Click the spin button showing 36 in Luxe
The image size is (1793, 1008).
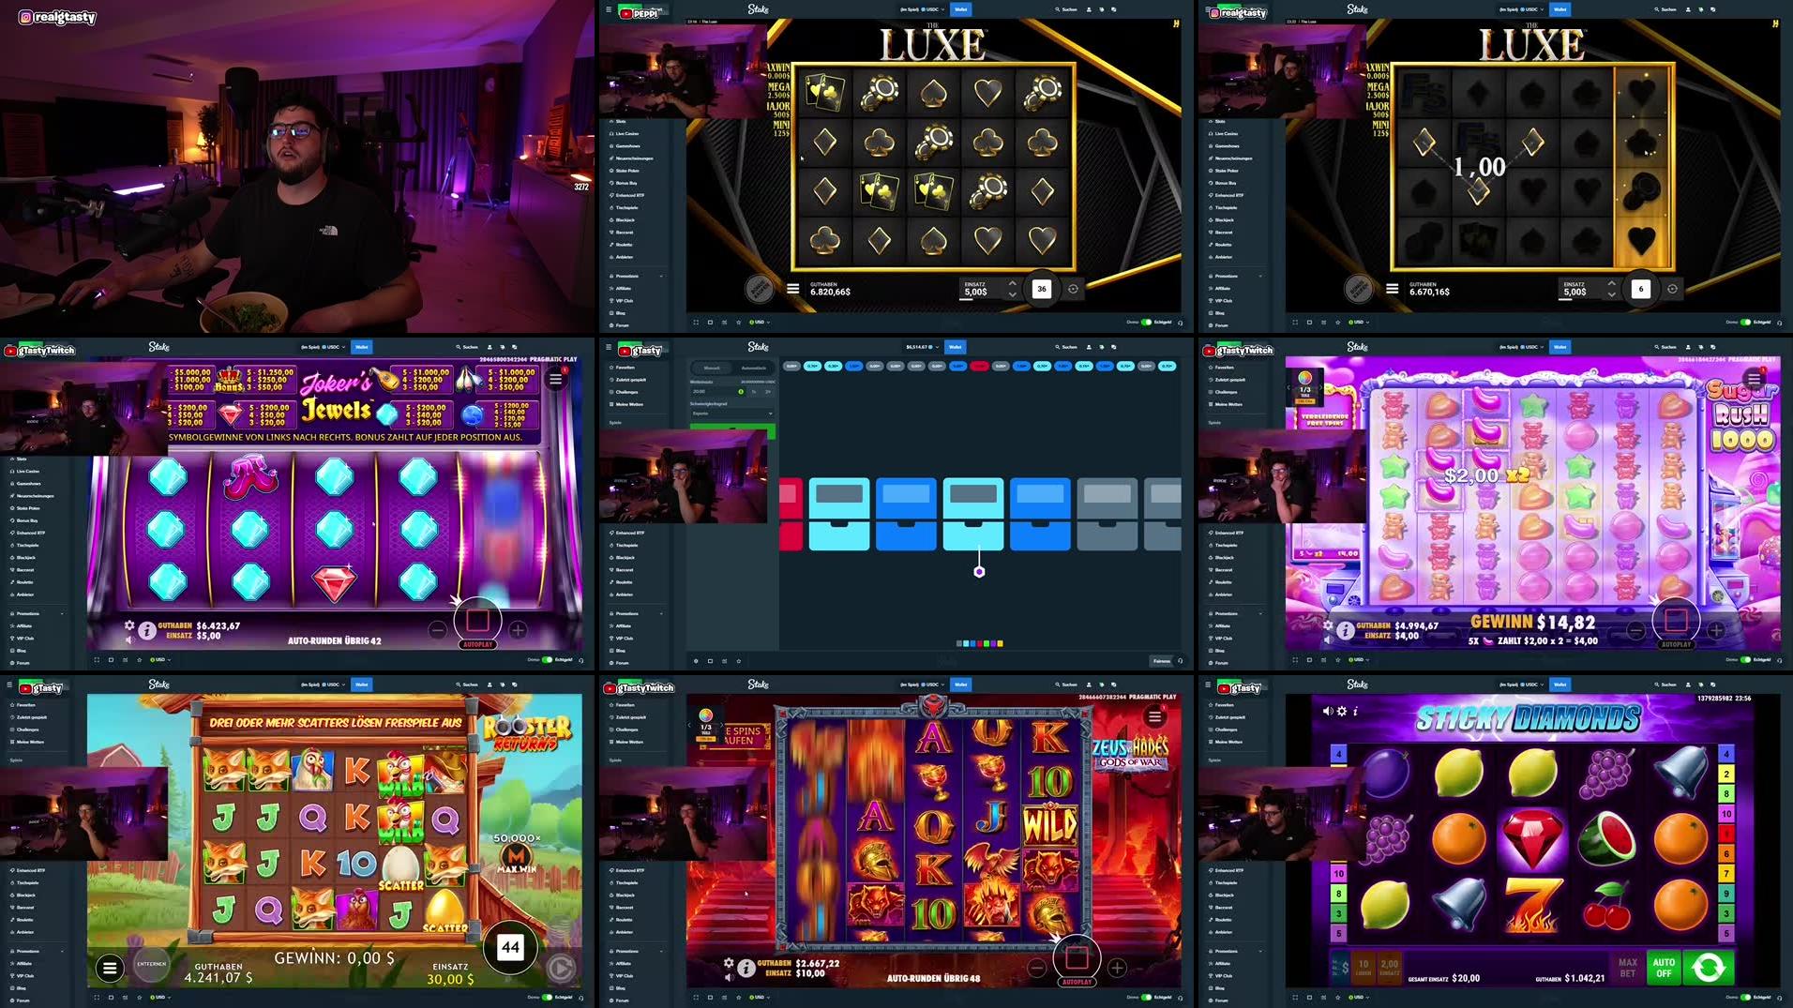coord(1041,289)
